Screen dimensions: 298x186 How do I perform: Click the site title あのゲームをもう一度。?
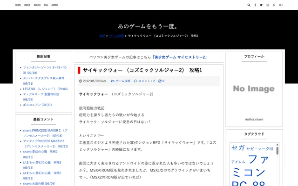coord(148,26)
